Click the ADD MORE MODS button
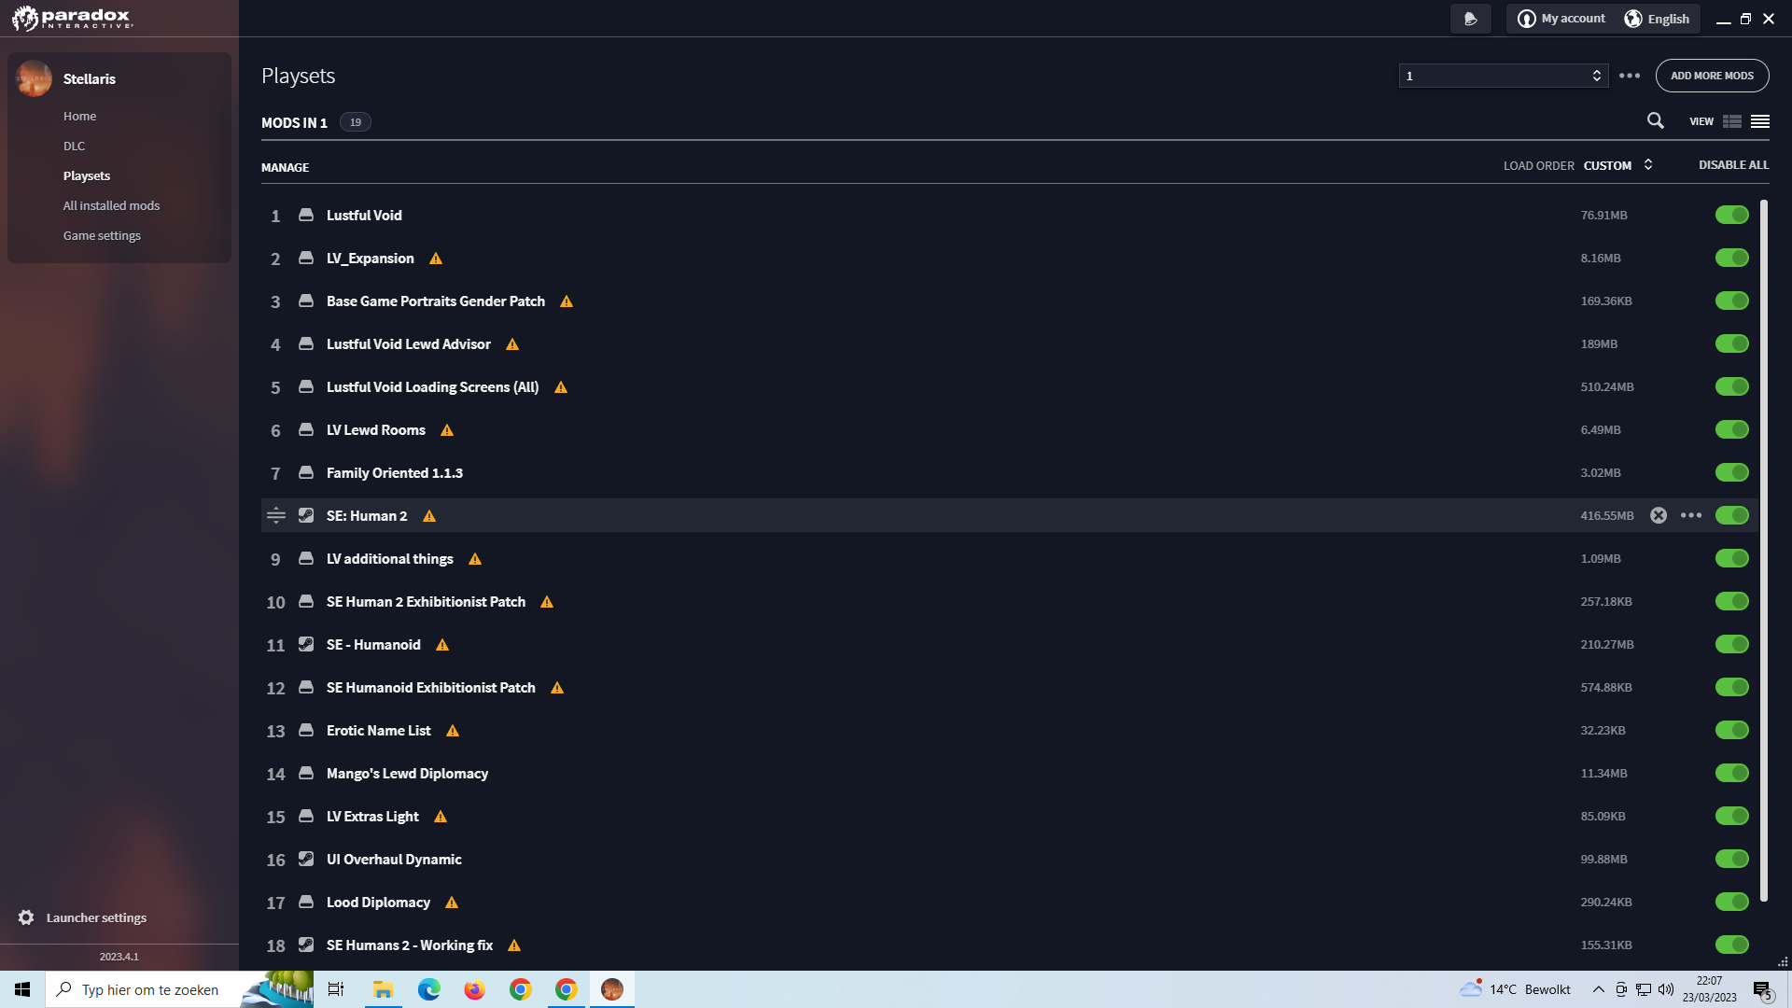The height and width of the screenshot is (1008, 1792). pos(1712,75)
